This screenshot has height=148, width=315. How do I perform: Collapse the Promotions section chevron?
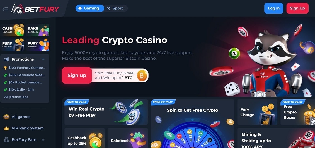tap(43, 59)
